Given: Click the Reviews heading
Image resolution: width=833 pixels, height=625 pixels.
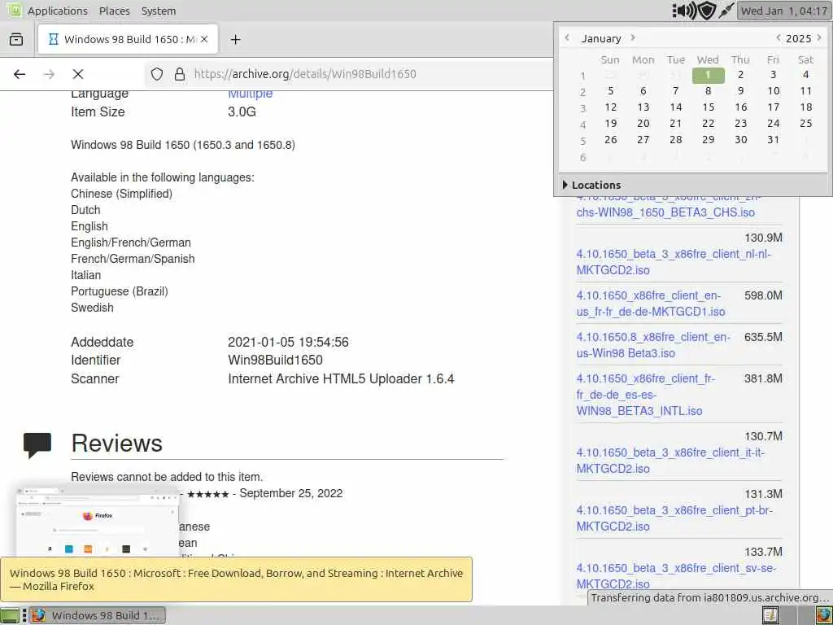Looking at the screenshot, I should (117, 444).
